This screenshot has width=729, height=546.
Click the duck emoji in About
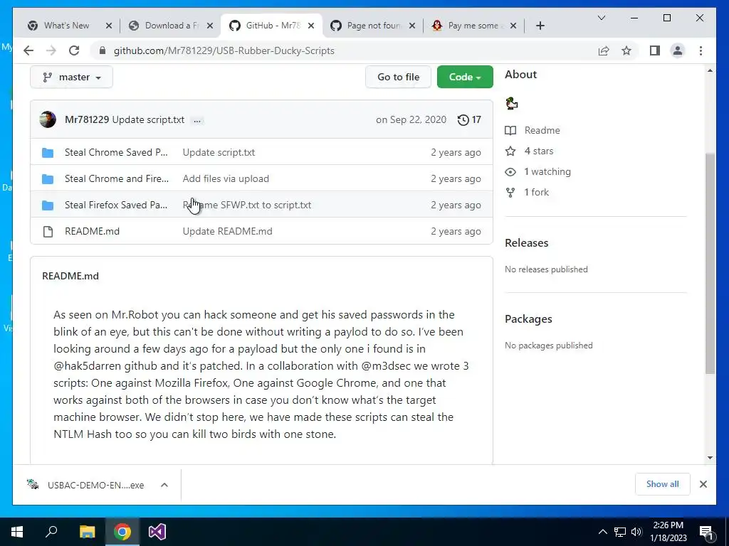[x=511, y=103]
